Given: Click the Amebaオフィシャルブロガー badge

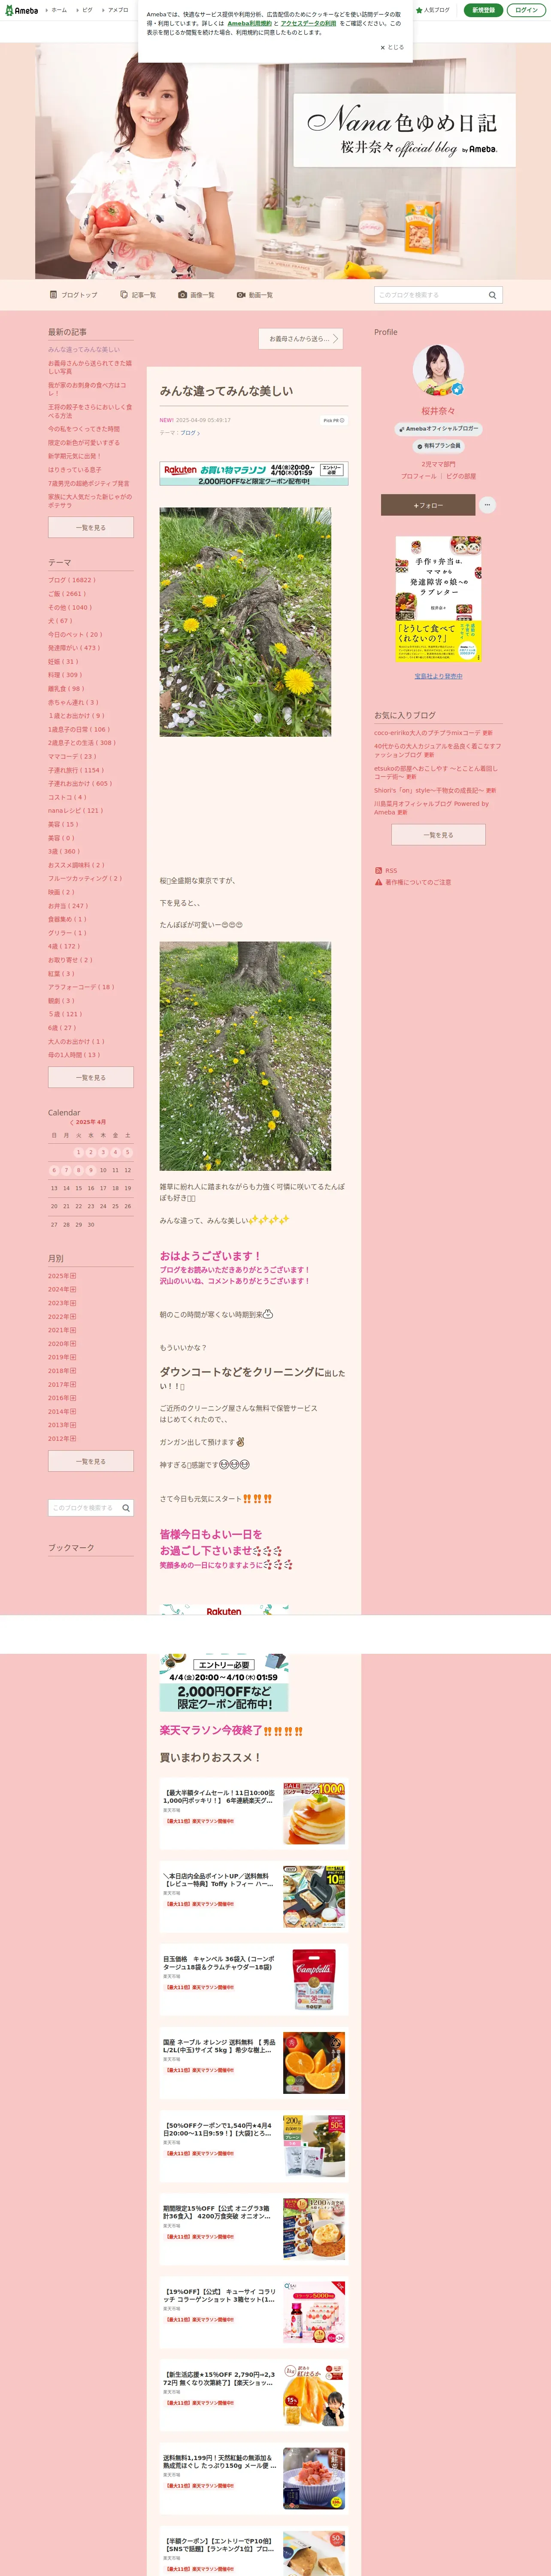Looking at the screenshot, I should coord(438,428).
